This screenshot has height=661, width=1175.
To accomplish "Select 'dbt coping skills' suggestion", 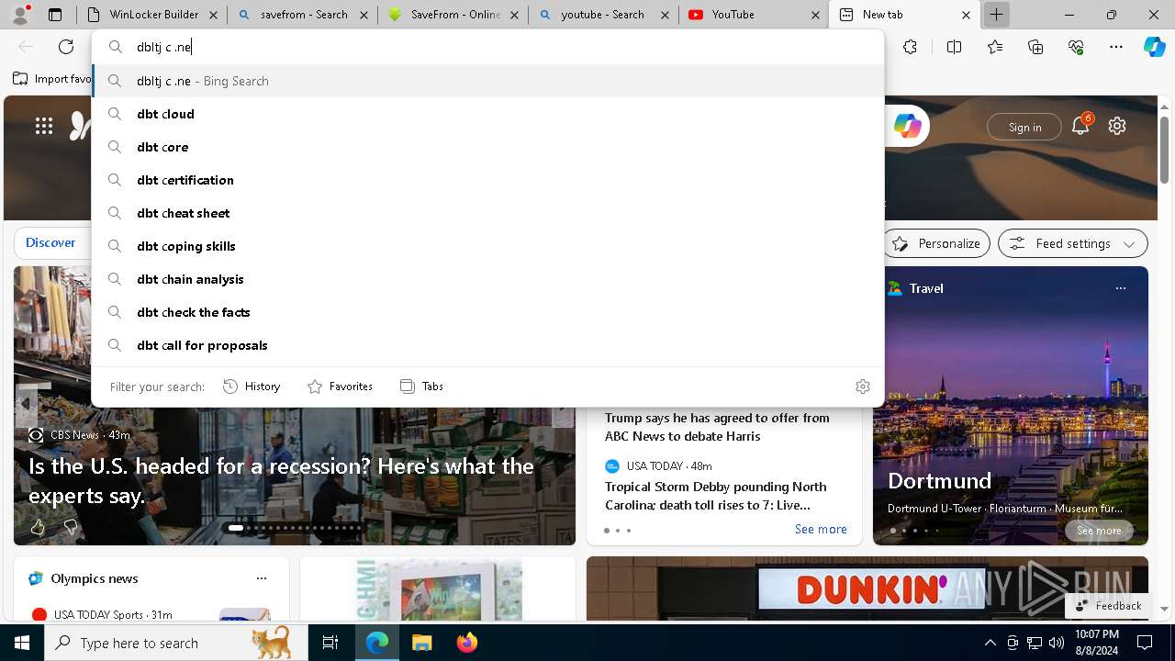I will (x=487, y=246).
